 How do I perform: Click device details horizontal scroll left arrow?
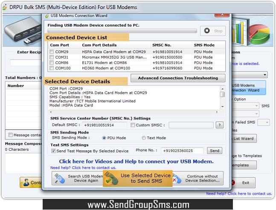[x=51, y=112]
